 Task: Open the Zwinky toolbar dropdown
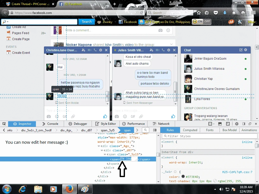(115, 22)
